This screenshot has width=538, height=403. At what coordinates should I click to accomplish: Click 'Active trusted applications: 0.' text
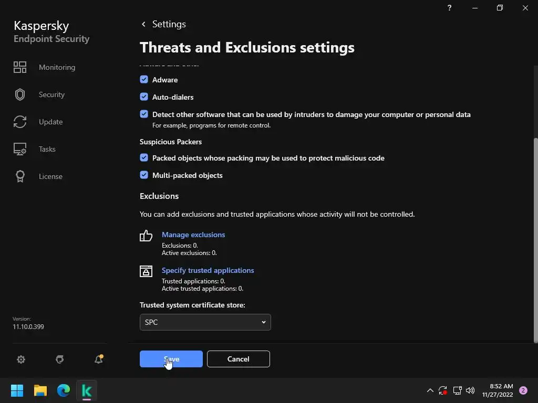(x=202, y=289)
